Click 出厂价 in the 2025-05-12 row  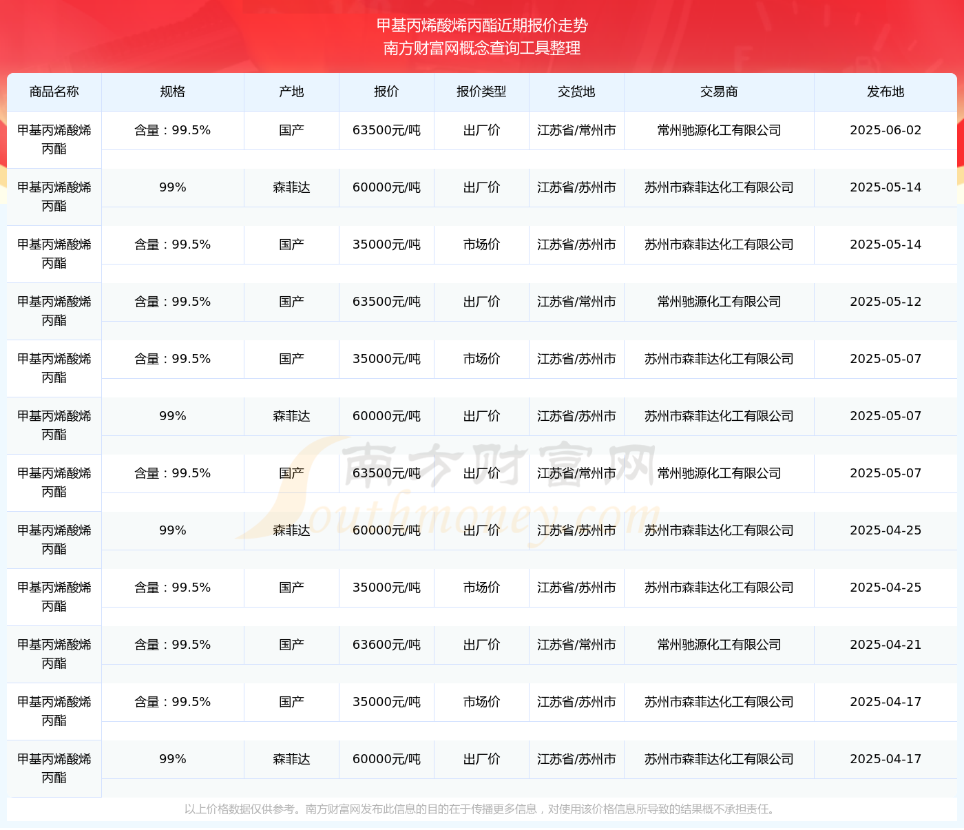point(481,302)
